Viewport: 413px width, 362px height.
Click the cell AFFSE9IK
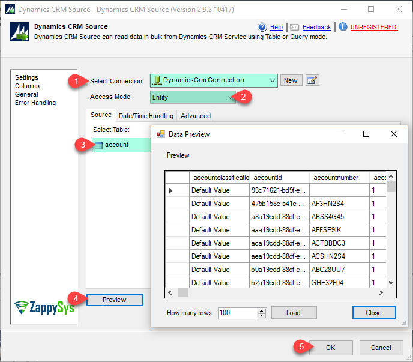(340, 230)
